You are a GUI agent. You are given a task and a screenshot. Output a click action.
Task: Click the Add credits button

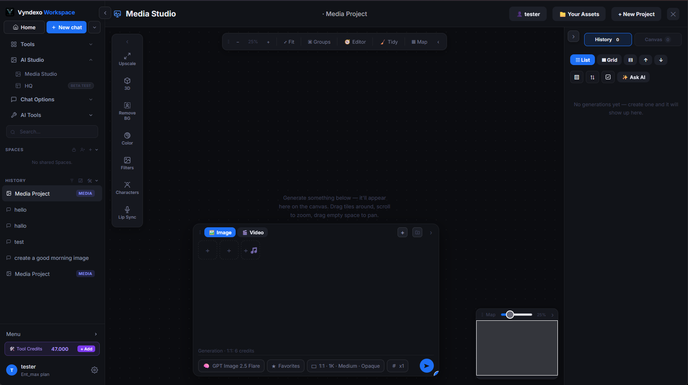point(87,349)
